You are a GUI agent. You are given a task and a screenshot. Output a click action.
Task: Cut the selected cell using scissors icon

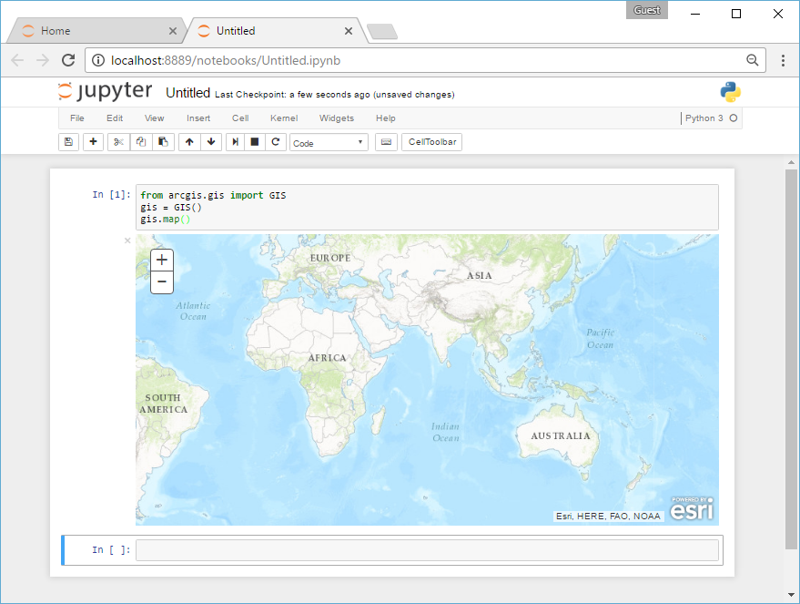pyautogui.click(x=117, y=142)
